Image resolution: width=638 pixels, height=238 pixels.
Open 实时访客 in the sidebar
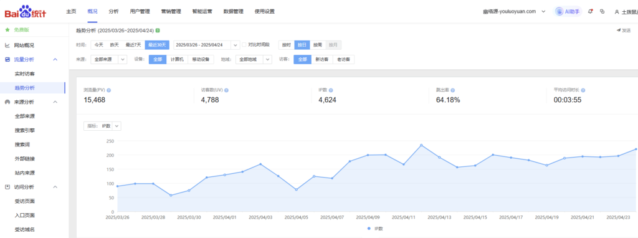25,74
